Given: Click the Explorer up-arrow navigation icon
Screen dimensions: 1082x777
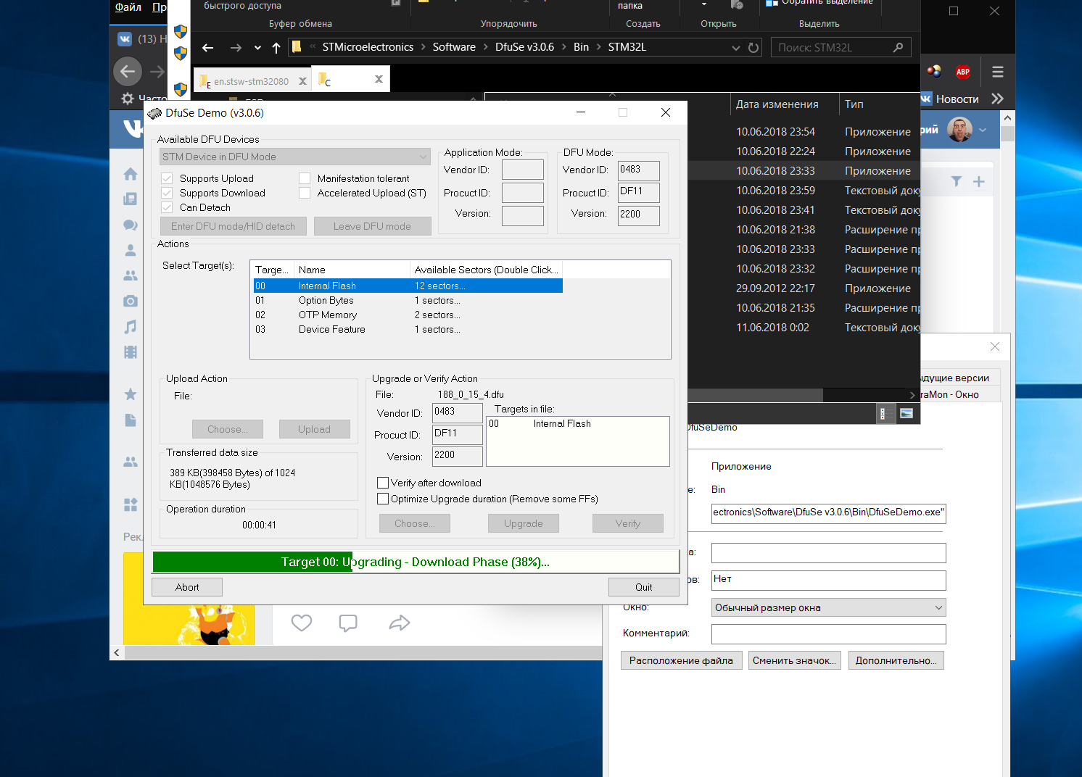Looking at the screenshot, I should coord(276,48).
